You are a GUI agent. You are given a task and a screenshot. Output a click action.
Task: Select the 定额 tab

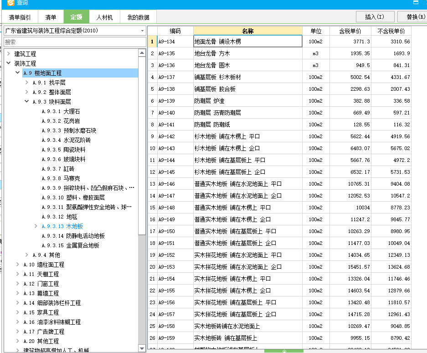(x=76, y=17)
